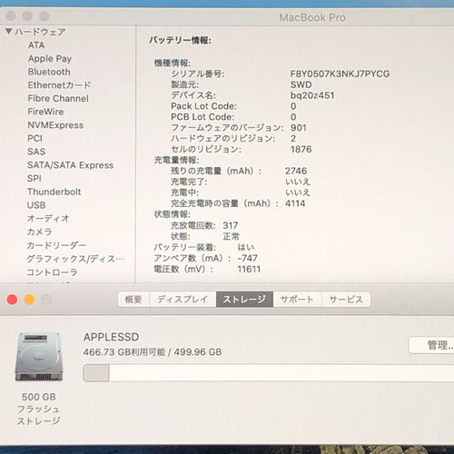This screenshot has height=454, width=454.
Task: Open Fibre Channel entry
Action: click(58, 98)
